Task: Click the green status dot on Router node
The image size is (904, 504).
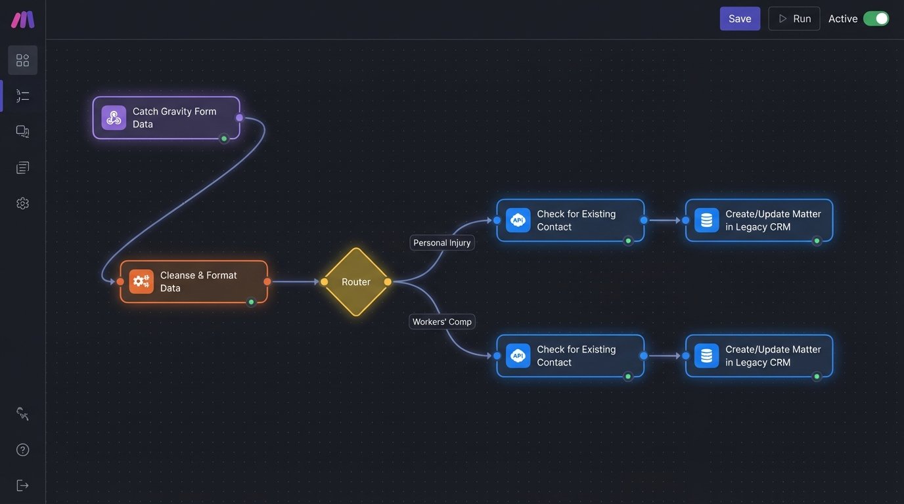Action: (x=387, y=282)
